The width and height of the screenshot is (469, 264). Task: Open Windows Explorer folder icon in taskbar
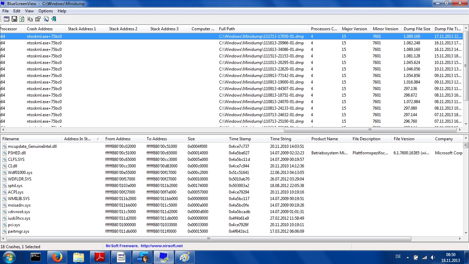coord(78,257)
